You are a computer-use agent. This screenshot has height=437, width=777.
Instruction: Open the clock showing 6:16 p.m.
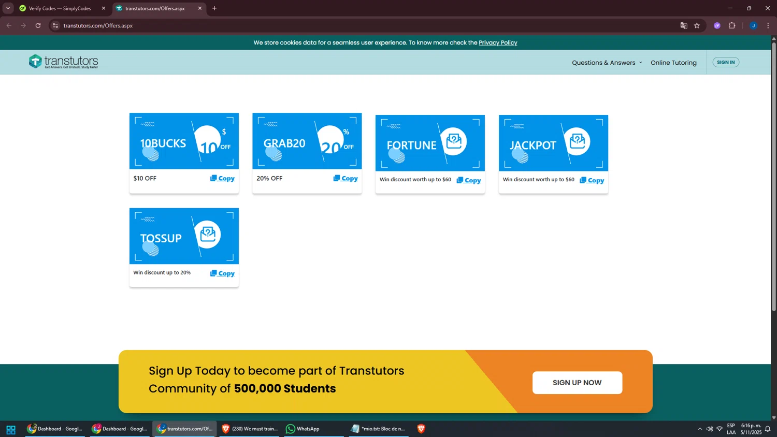[751, 429]
